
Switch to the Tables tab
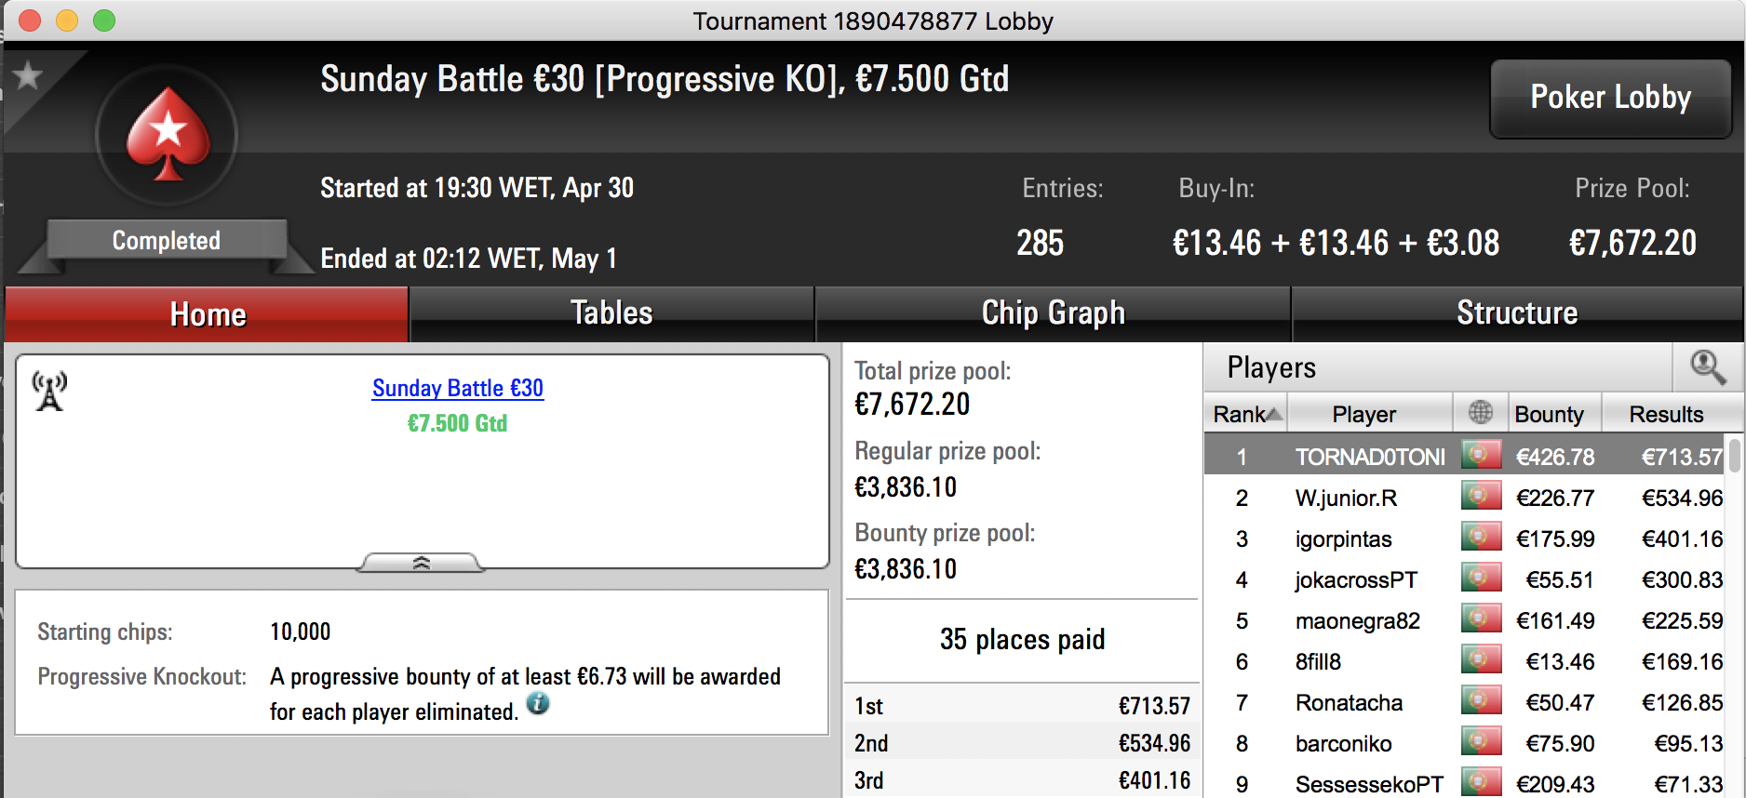pos(611,313)
